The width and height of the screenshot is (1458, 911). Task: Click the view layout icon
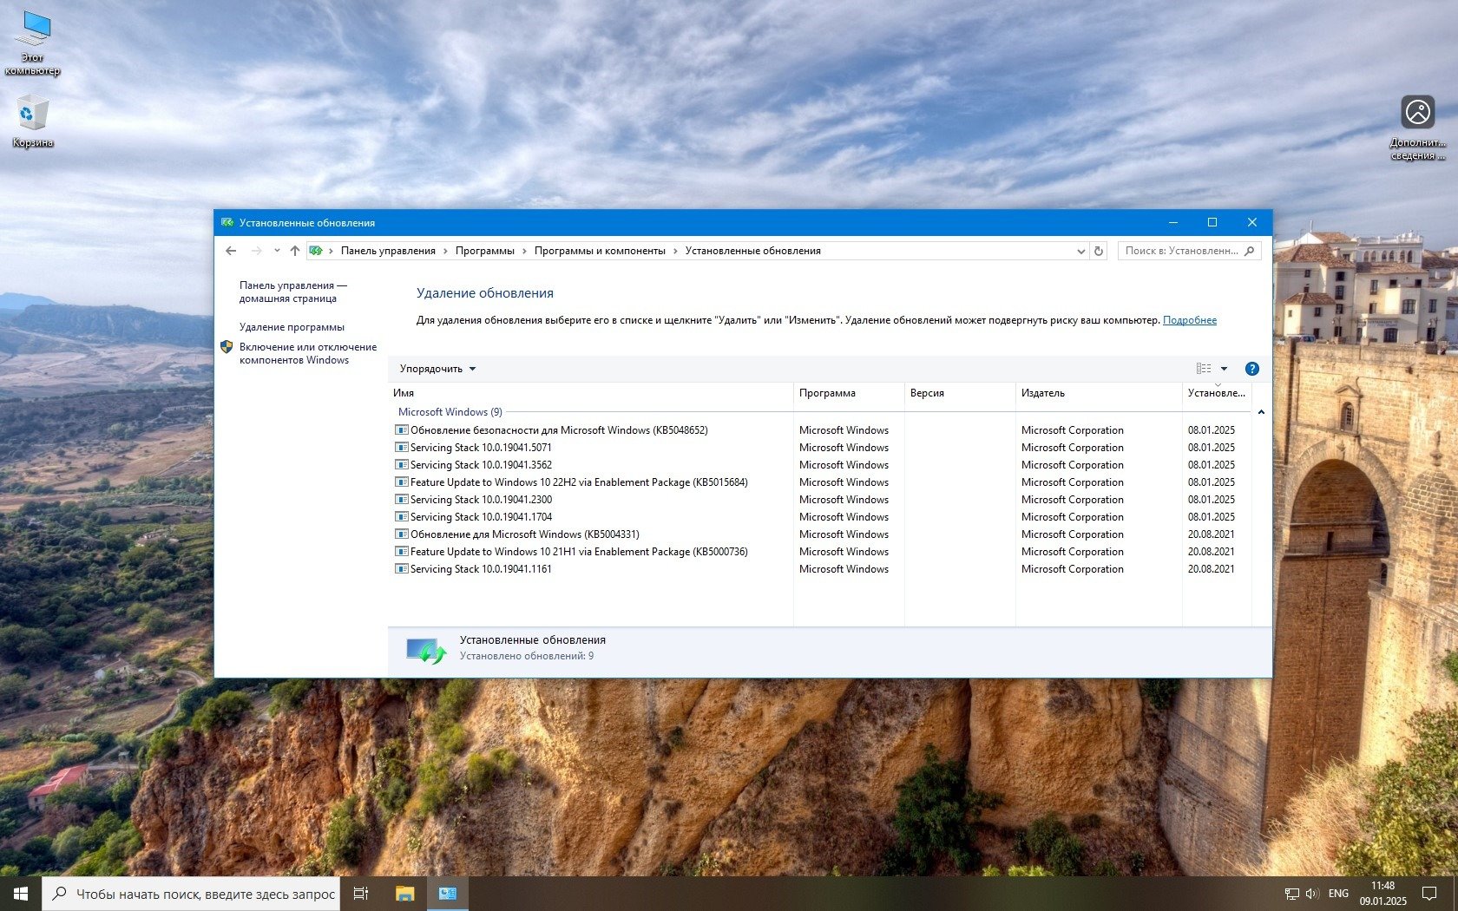coord(1204,369)
